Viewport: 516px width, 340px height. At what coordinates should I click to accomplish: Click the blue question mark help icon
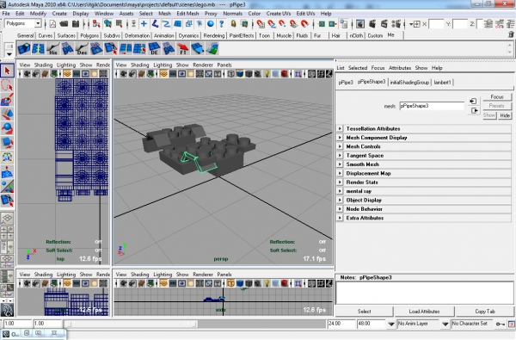[222, 24]
